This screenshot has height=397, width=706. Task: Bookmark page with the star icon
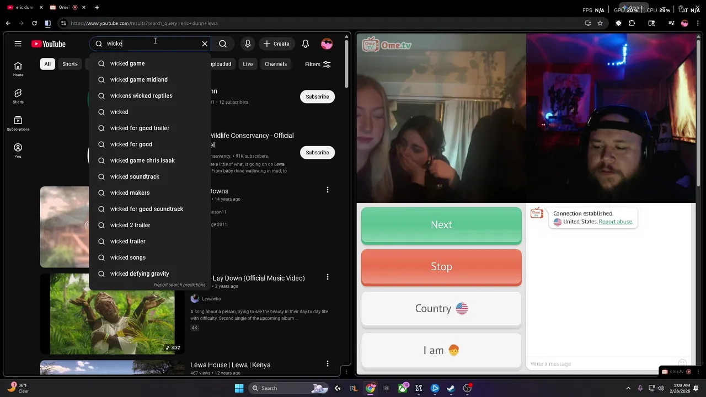[x=600, y=23]
